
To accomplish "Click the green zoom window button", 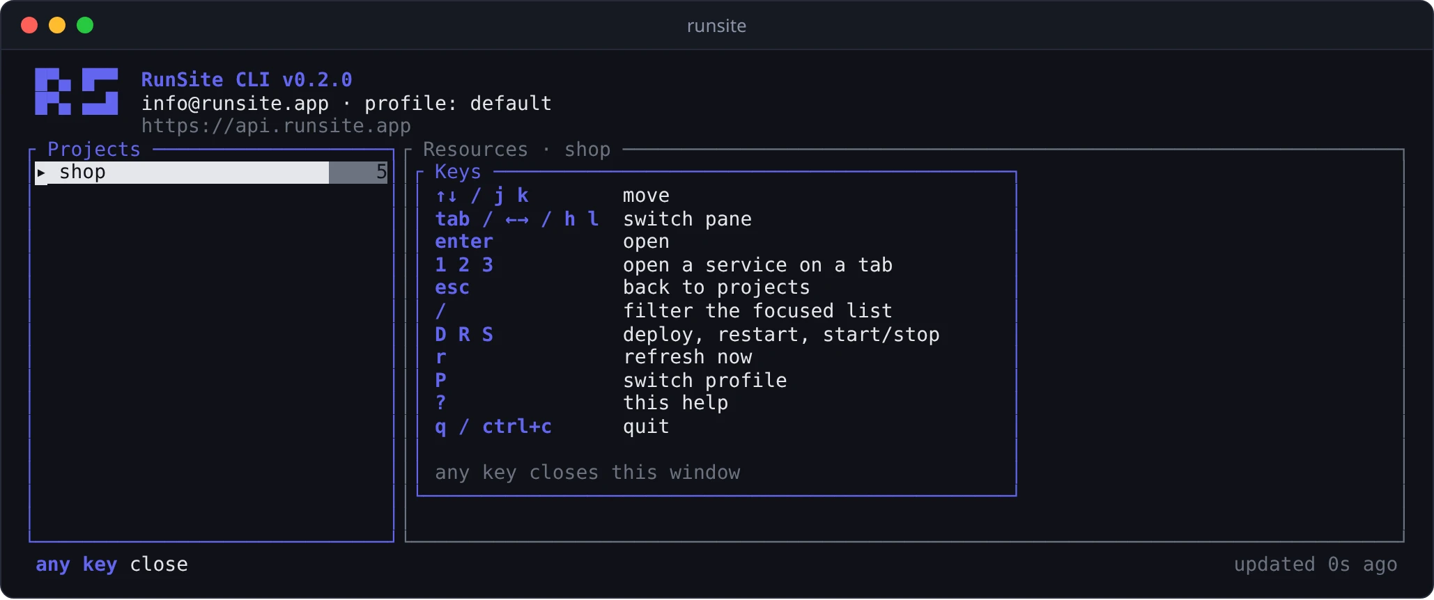I will [85, 26].
